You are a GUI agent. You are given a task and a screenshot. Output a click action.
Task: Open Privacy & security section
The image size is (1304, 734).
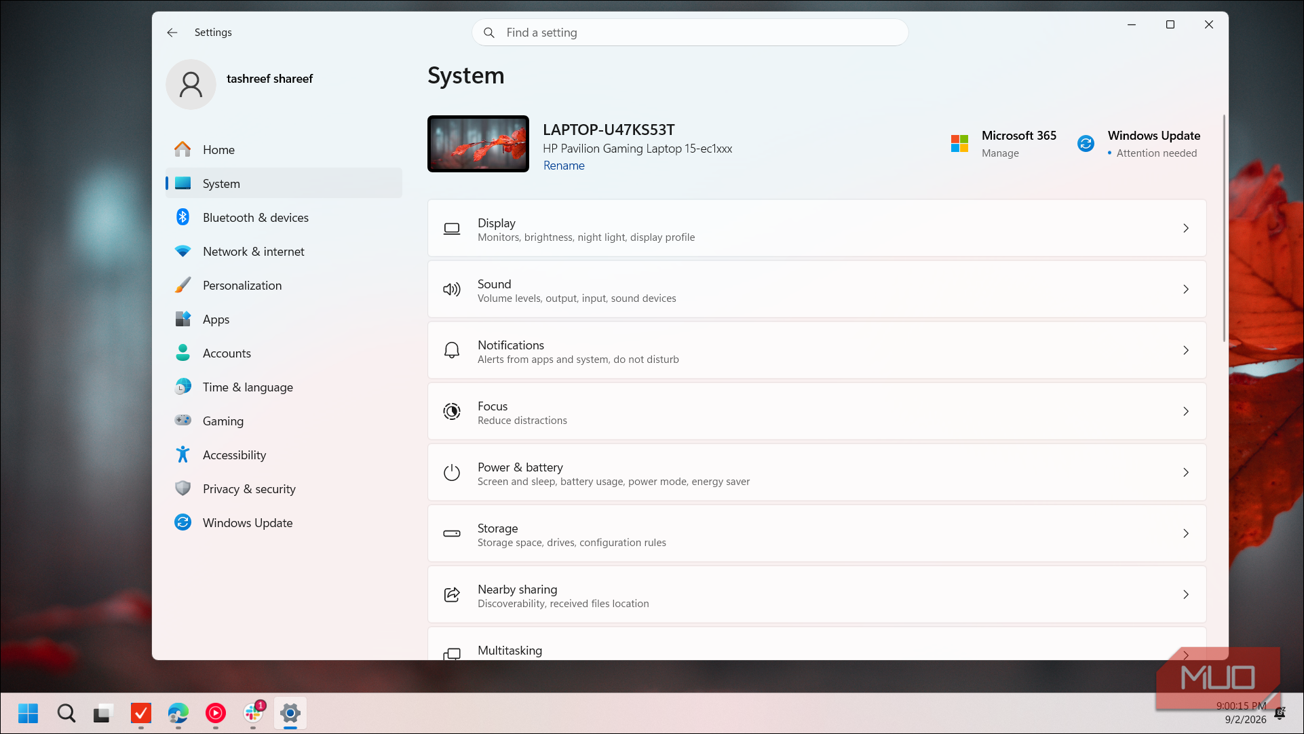point(284,488)
